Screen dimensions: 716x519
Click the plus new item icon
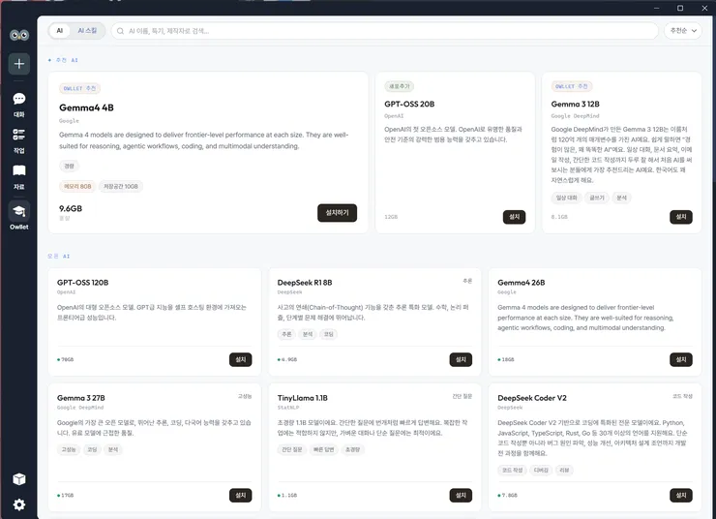[x=19, y=64]
